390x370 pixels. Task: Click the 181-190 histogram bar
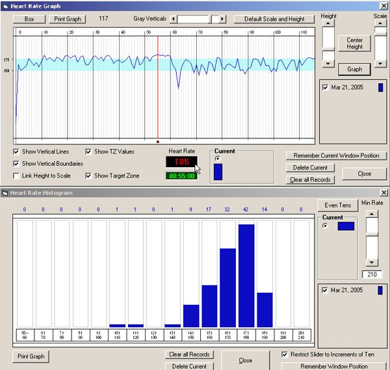pos(265,310)
